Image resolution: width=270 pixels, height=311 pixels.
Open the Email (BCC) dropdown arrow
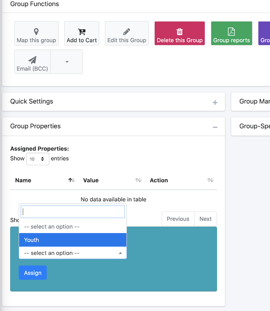tap(67, 62)
